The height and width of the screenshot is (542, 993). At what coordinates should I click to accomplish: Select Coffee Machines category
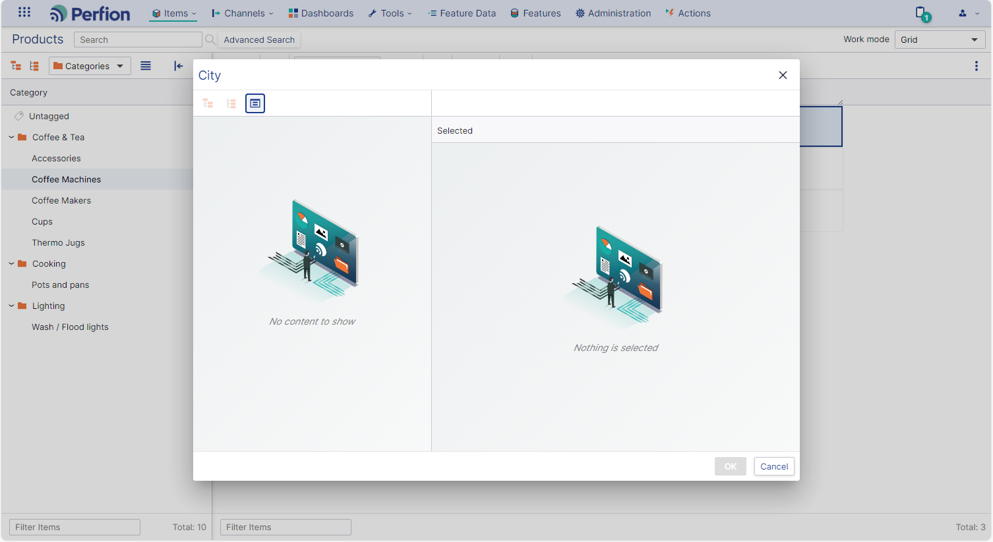tap(66, 179)
